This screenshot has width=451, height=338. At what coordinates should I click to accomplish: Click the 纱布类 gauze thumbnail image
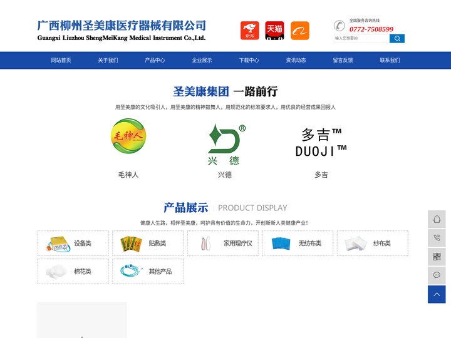point(356,243)
